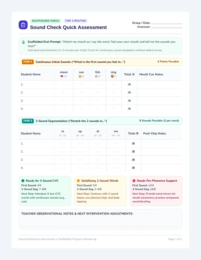
Task: Click the orange TASK 1 badge
Action: click(28, 62)
